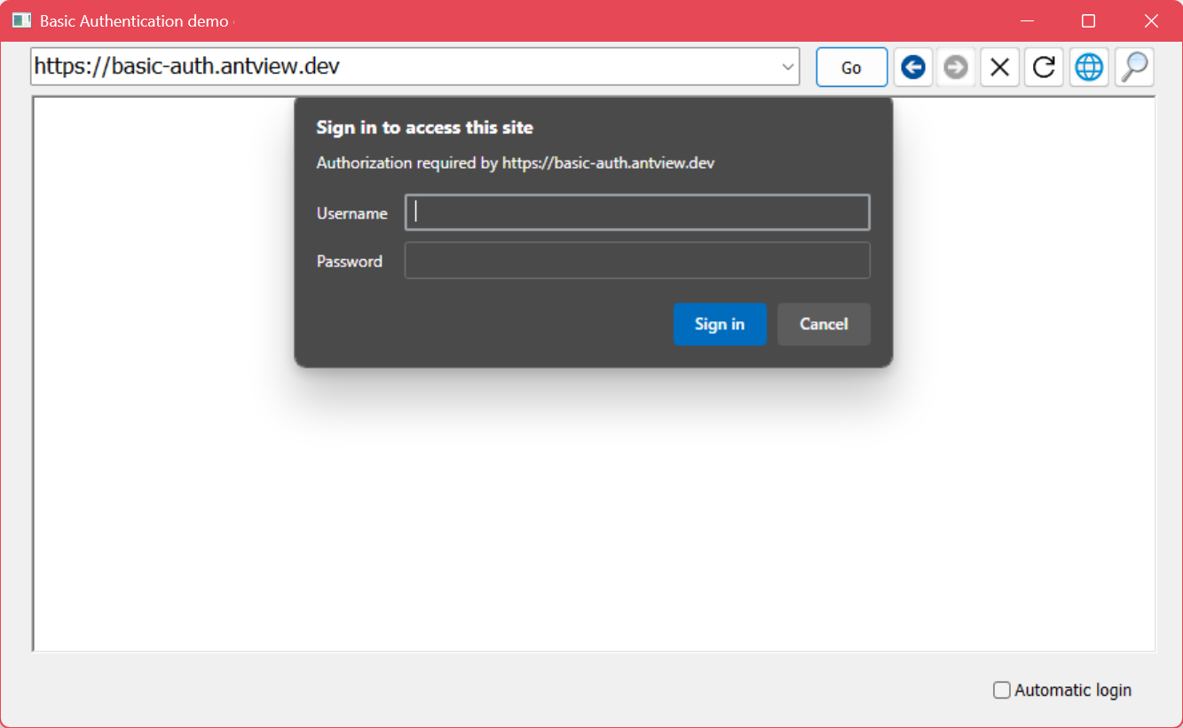This screenshot has width=1183, height=728.
Task: Cancel the sign-in dialog
Action: pyautogui.click(x=824, y=324)
